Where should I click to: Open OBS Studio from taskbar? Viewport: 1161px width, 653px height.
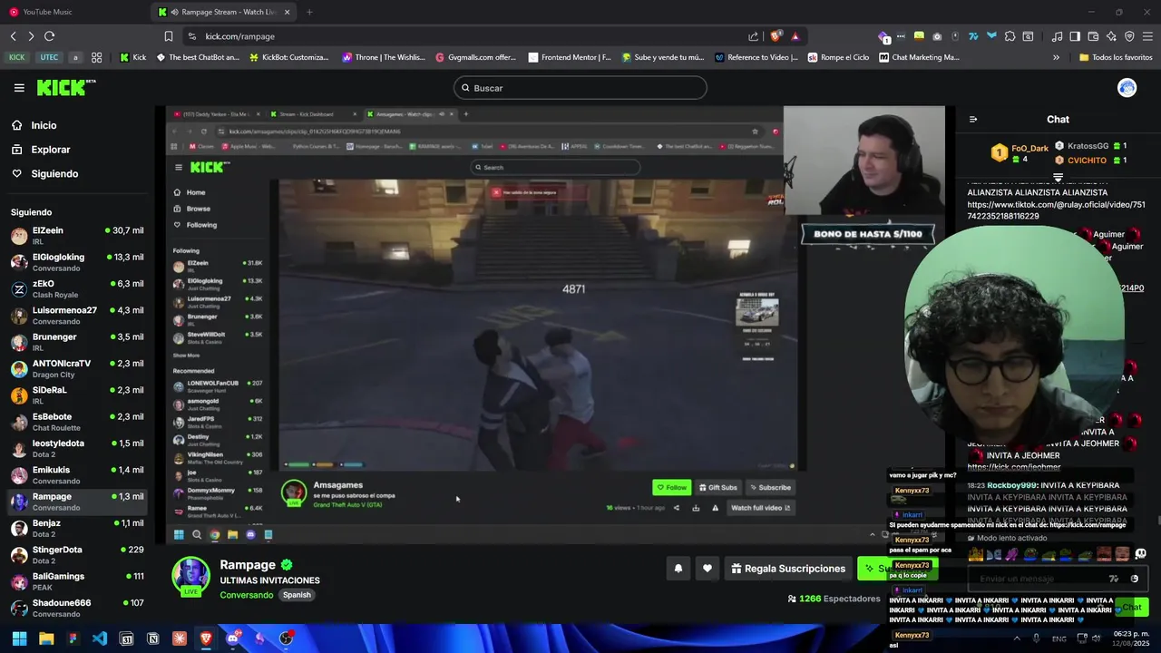point(286,638)
